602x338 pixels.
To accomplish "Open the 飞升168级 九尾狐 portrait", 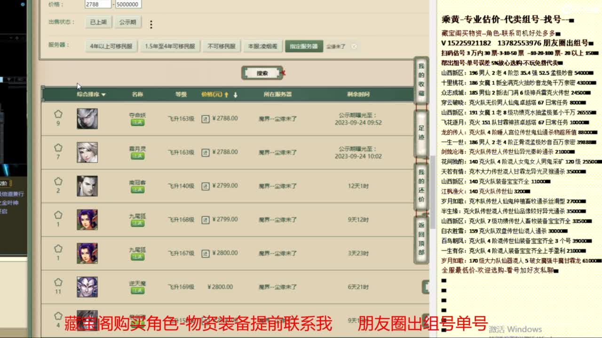I will tap(87, 220).
